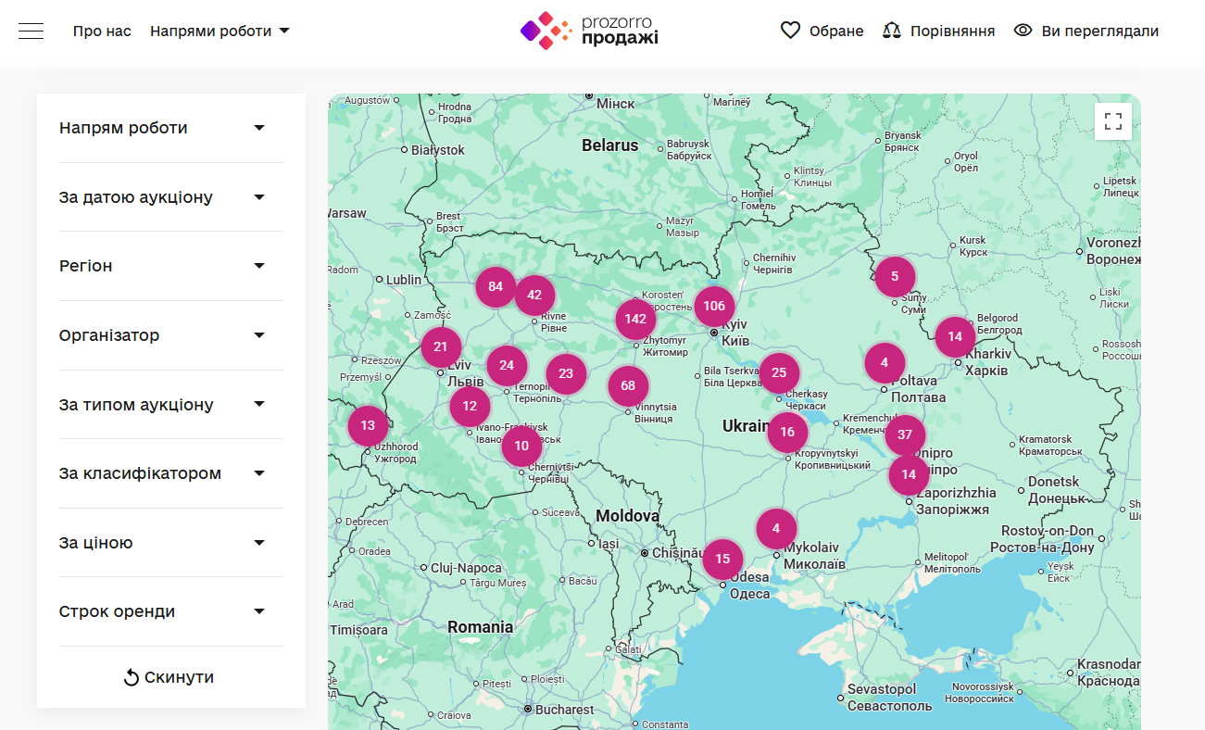
Task: Select the map cluster marked 25 near Cherkasy
Action: pyautogui.click(x=779, y=373)
